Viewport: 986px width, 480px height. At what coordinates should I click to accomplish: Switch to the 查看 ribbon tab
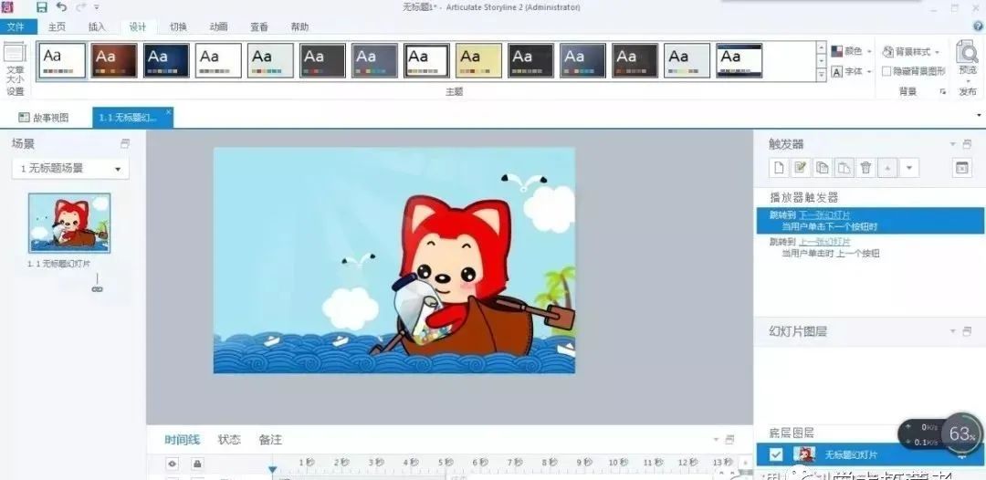[259, 27]
